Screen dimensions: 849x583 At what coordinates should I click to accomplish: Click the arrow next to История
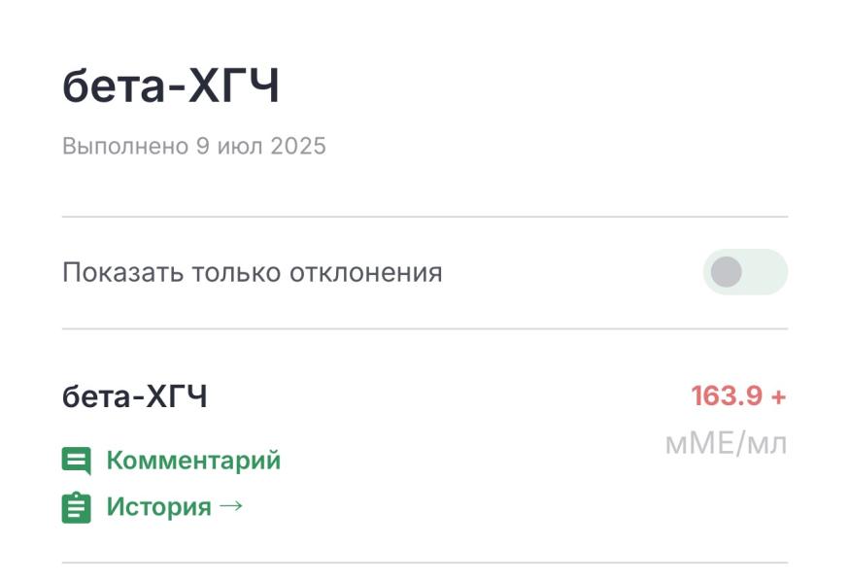[x=231, y=506]
